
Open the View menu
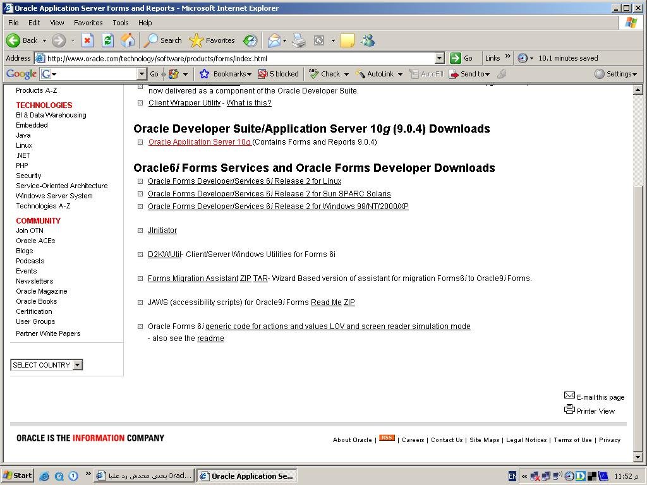click(57, 23)
